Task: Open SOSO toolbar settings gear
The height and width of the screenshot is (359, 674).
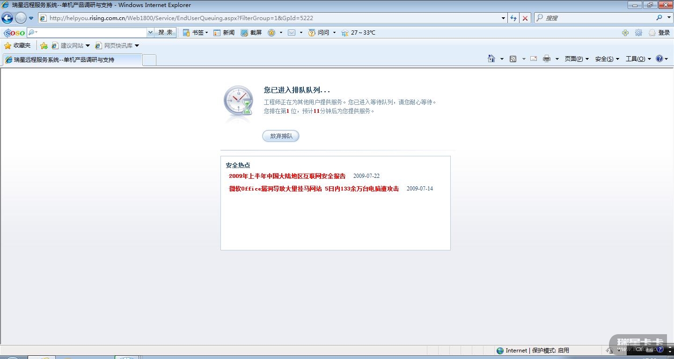Action: 638,33
